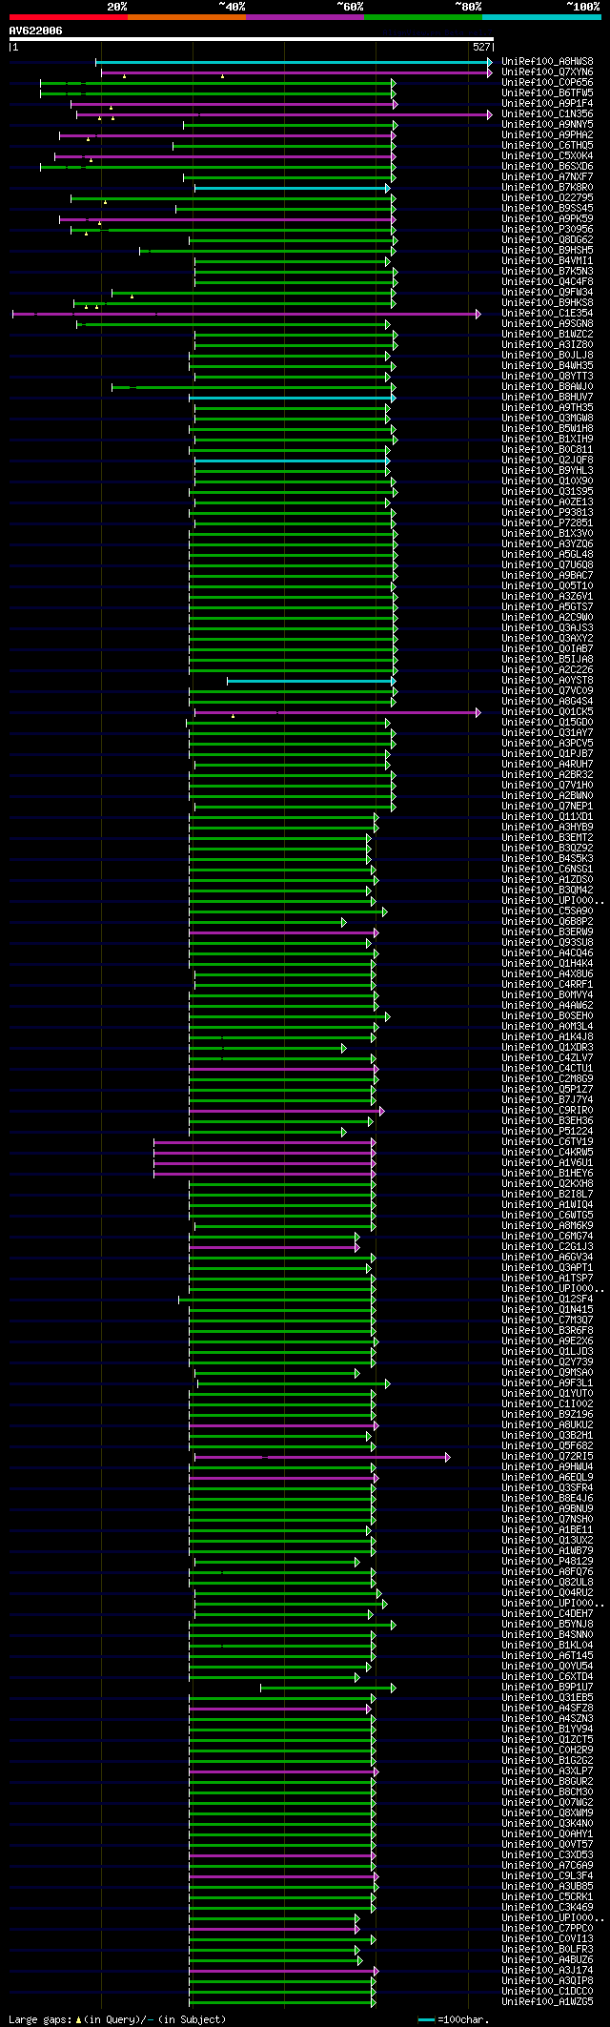The height and width of the screenshot is (2027, 610).
Task: Click the UniRef100_Q93SU8 label
Action: click(547, 943)
